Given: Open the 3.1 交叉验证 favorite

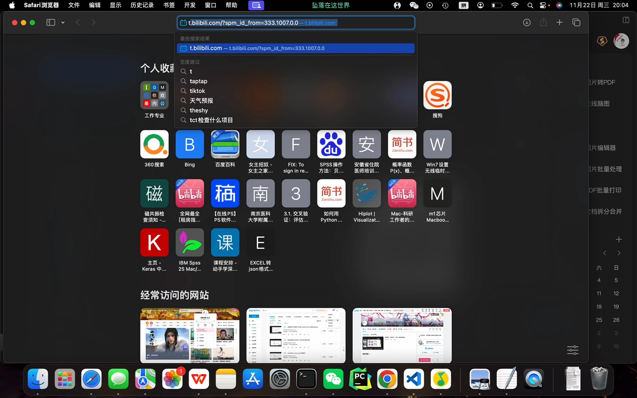Looking at the screenshot, I should (x=296, y=193).
